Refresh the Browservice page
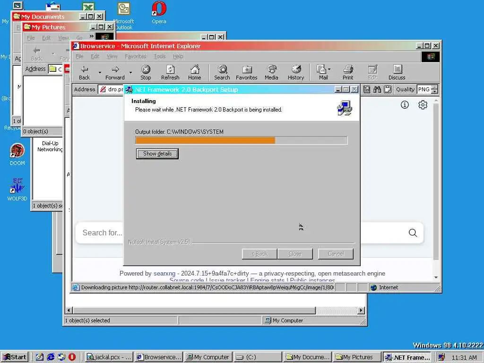The width and height of the screenshot is (484, 363). tap(170, 72)
